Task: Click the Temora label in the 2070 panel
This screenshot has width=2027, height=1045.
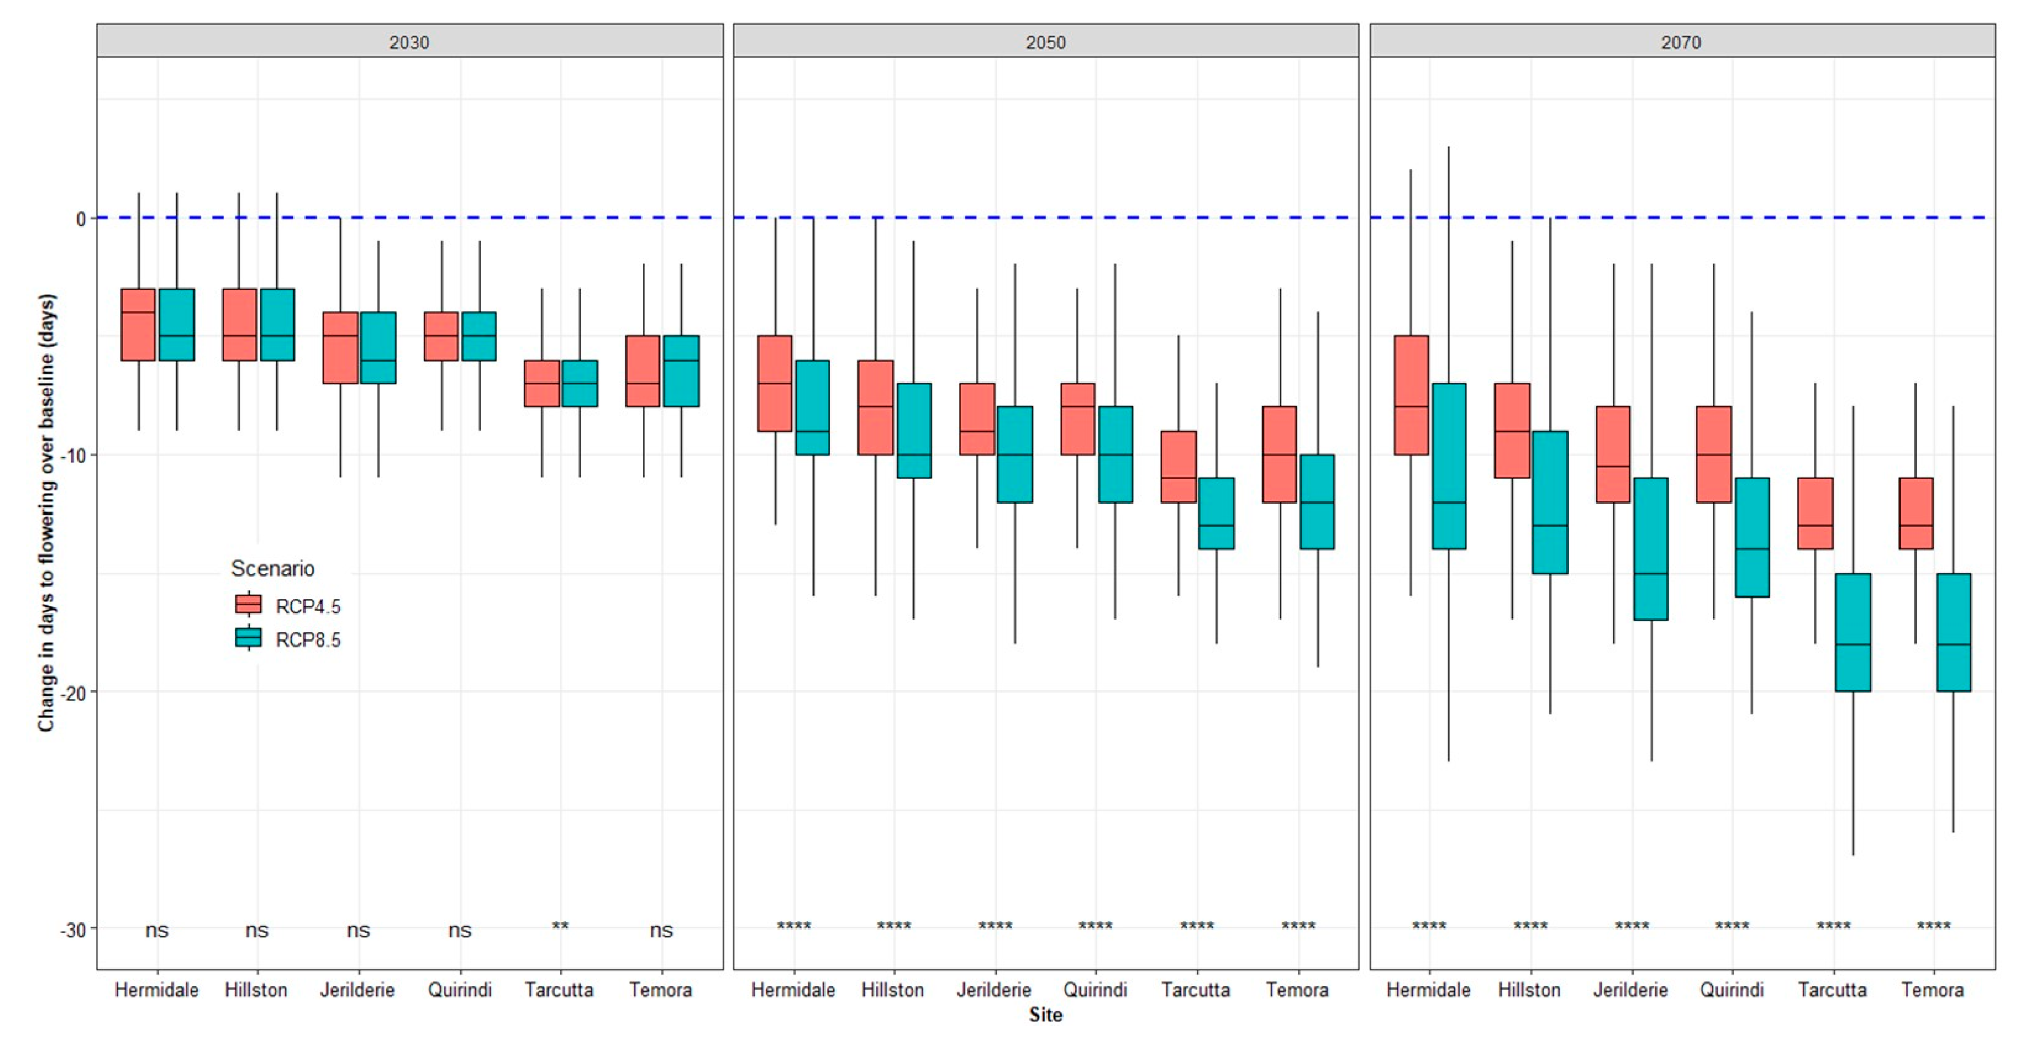Action: (1932, 989)
